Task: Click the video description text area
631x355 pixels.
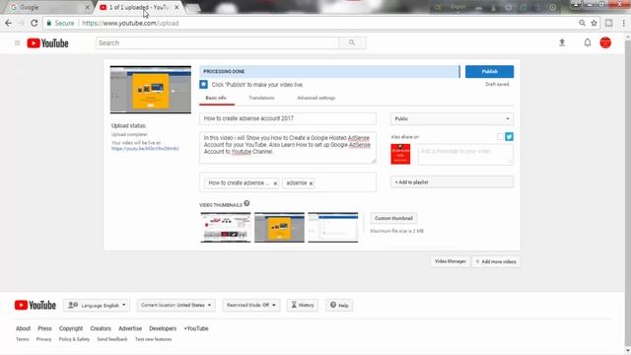Action: pos(288,147)
